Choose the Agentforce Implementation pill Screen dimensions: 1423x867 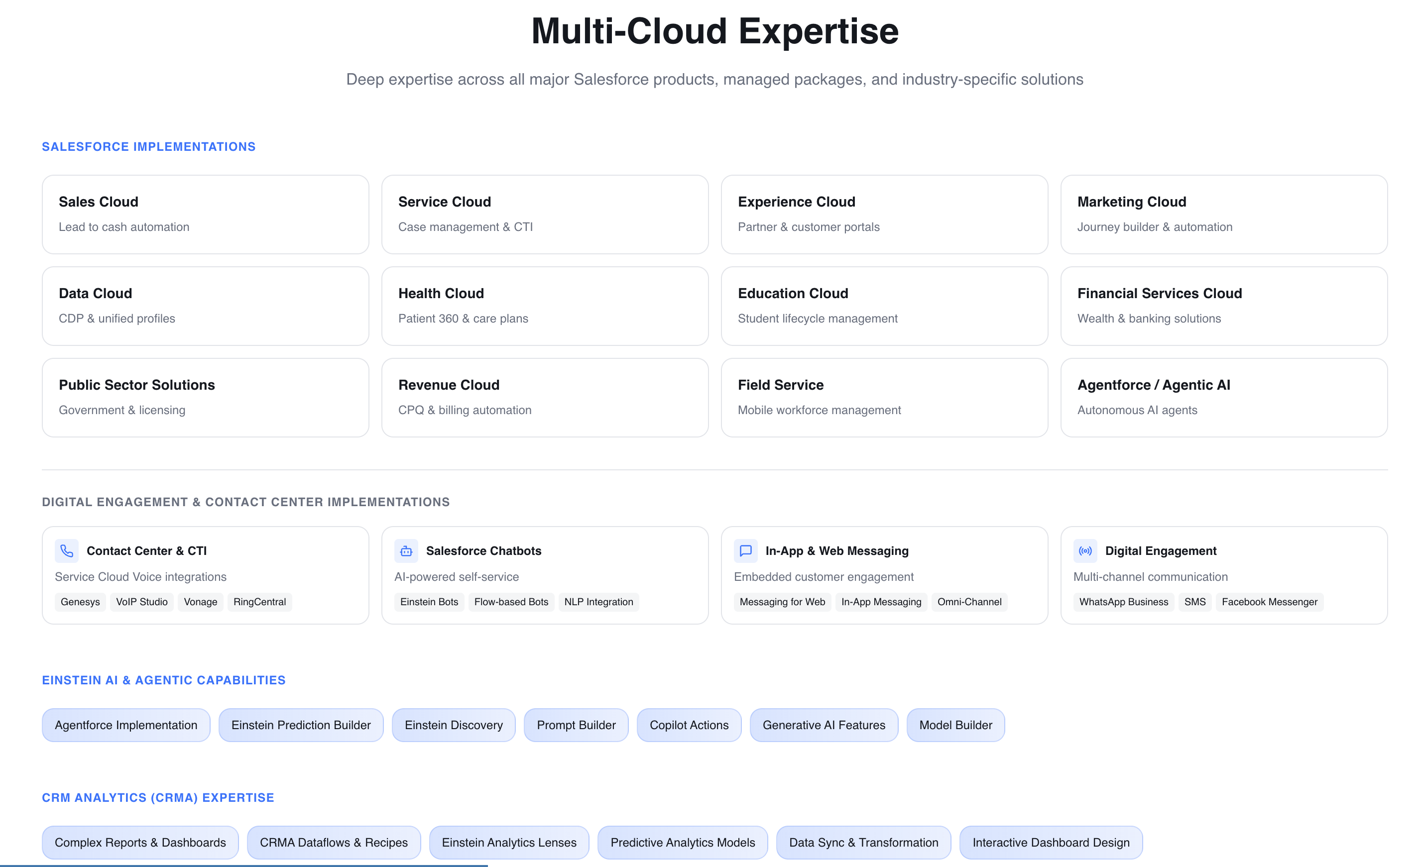(126, 725)
